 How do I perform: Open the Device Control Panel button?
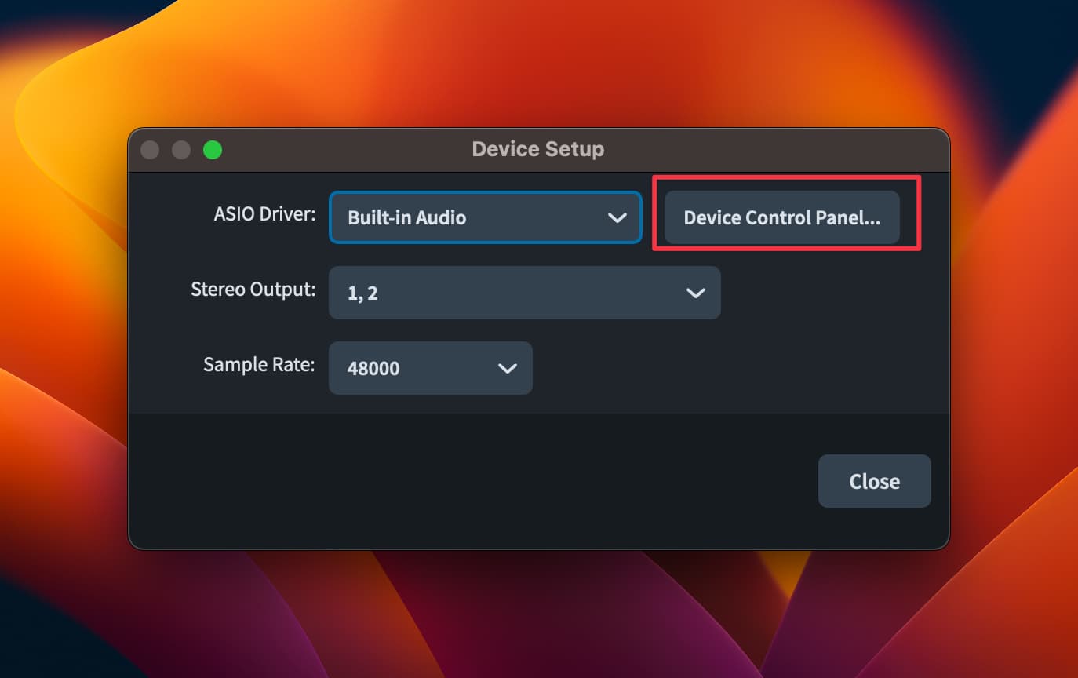(x=781, y=217)
